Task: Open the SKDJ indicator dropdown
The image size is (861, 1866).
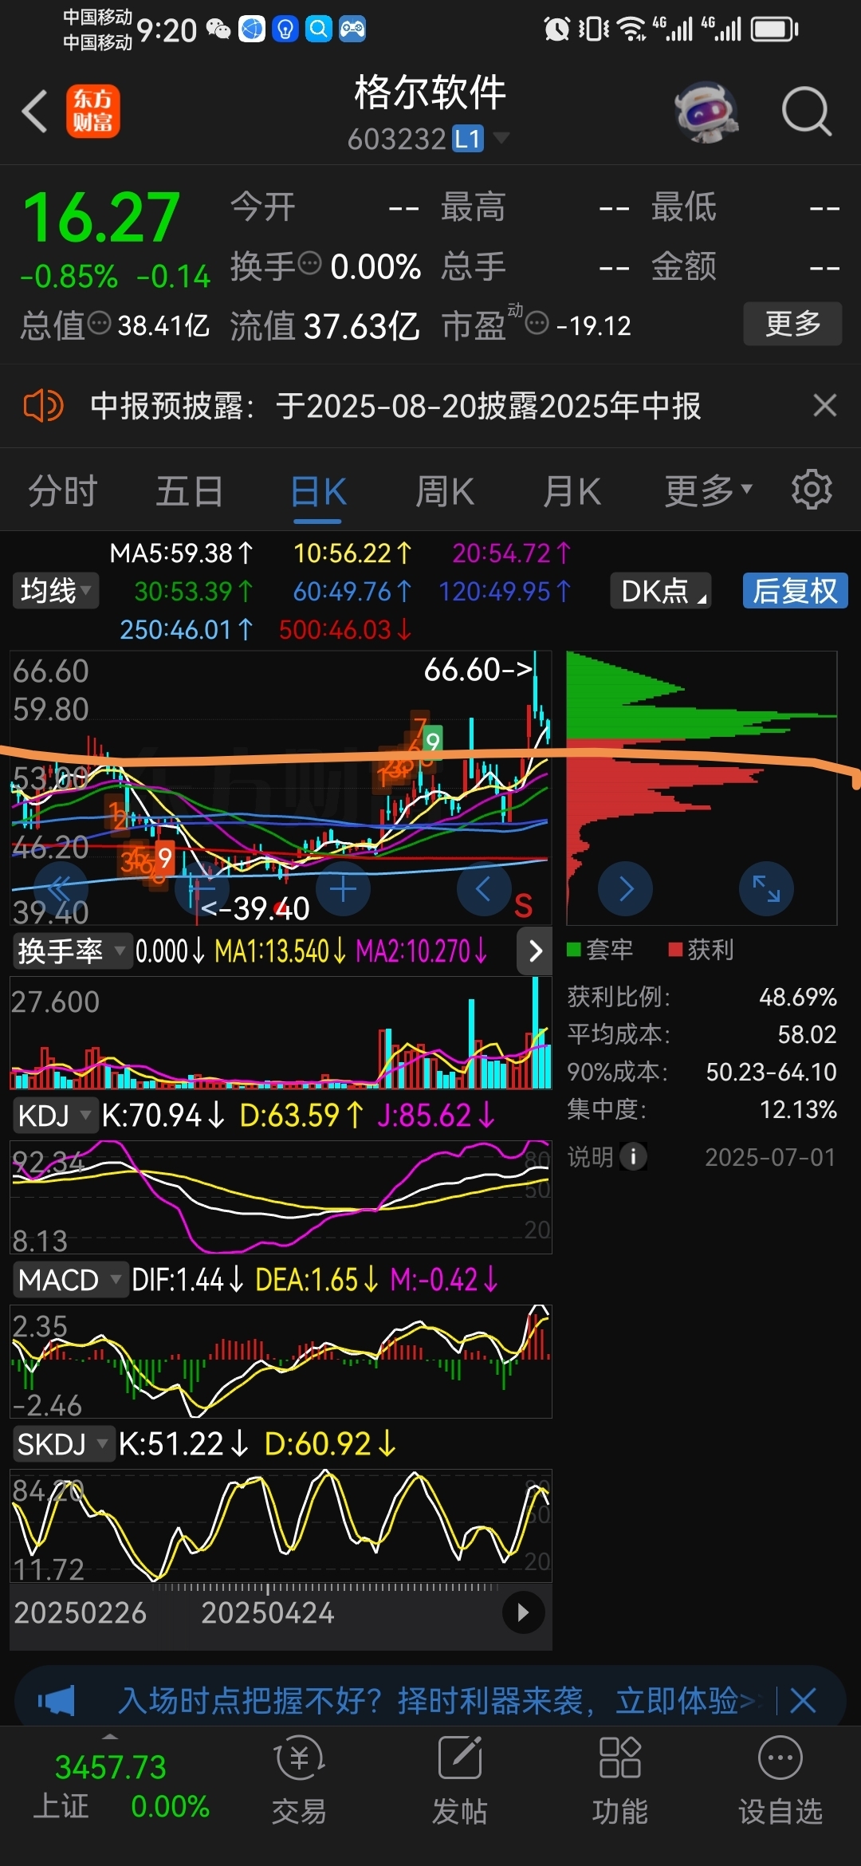Action: click(x=63, y=1444)
